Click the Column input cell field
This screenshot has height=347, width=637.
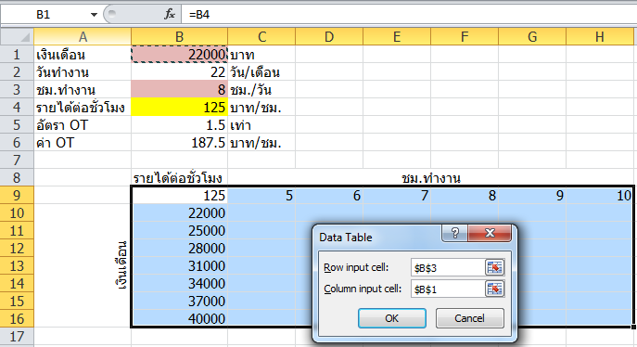pos(448,289)
